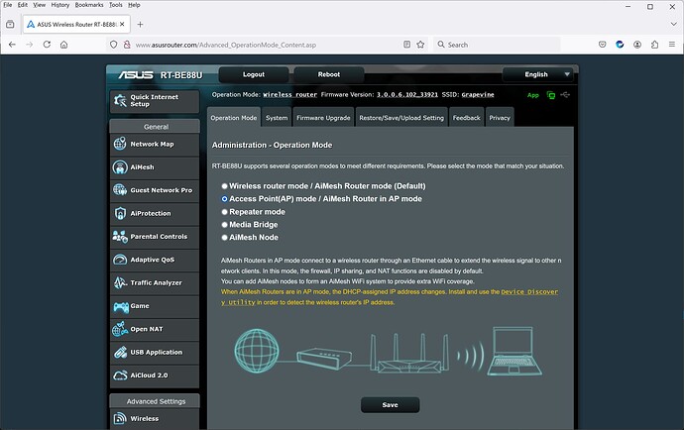Select Access Point (AP) mode radio

coord(224,199)
